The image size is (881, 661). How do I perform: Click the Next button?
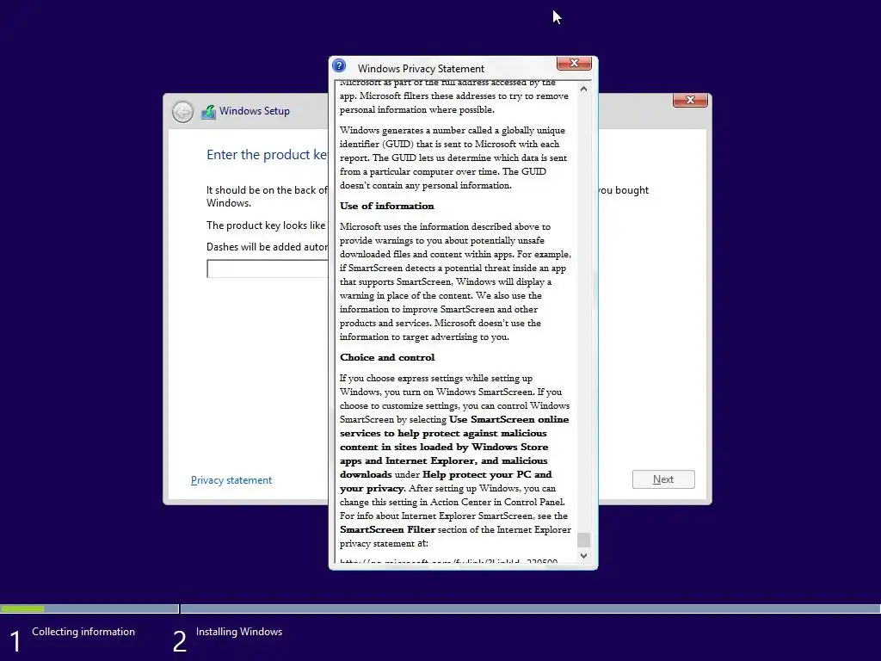[x=663, y=479]
